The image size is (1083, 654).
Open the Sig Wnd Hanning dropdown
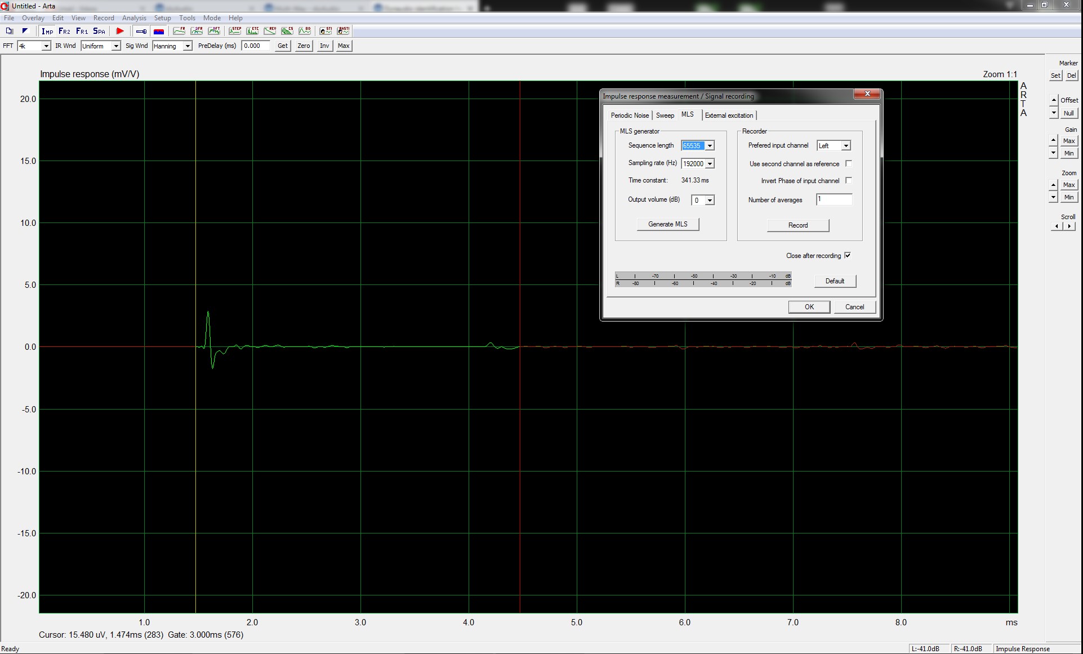188,46
